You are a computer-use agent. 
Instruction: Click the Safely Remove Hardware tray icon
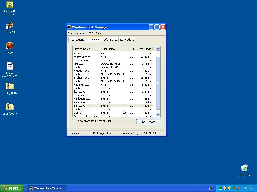234,188
